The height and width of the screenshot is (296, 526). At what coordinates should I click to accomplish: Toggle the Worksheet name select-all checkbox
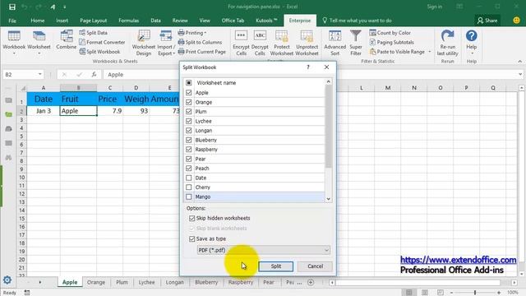click(x=189, y=82)
